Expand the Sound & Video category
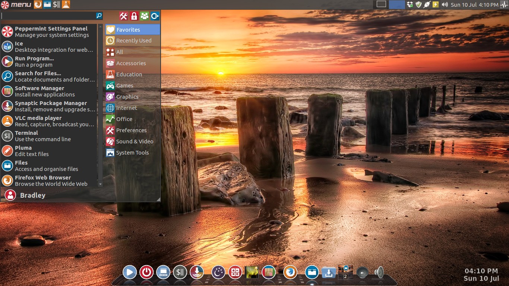The image size is (509, 286). point(135,142)
